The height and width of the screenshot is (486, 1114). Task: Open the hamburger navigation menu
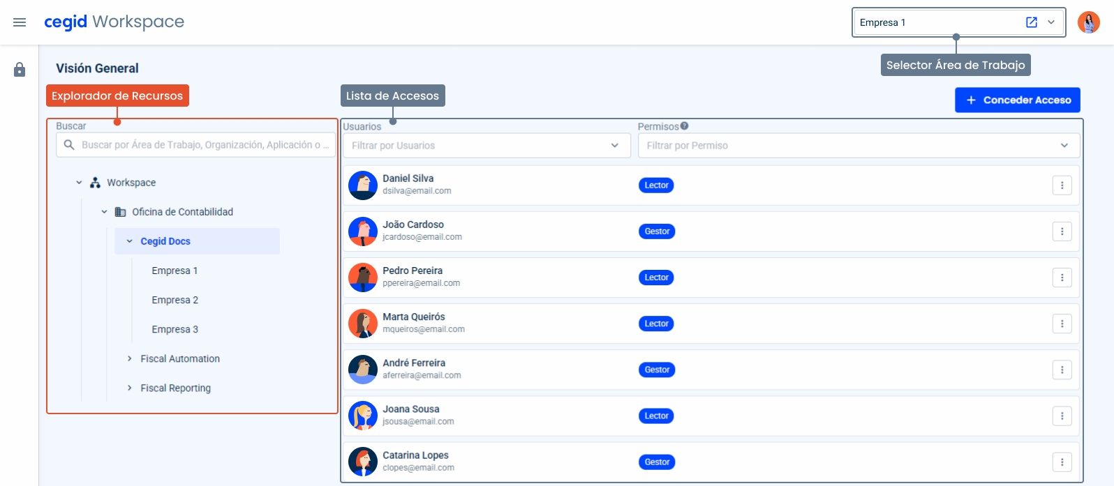[20, 22]
